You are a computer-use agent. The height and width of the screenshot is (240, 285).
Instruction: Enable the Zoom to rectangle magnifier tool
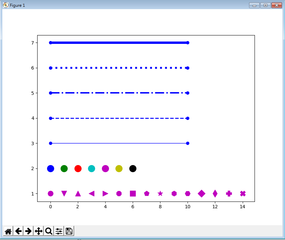[x=49, y=231]
